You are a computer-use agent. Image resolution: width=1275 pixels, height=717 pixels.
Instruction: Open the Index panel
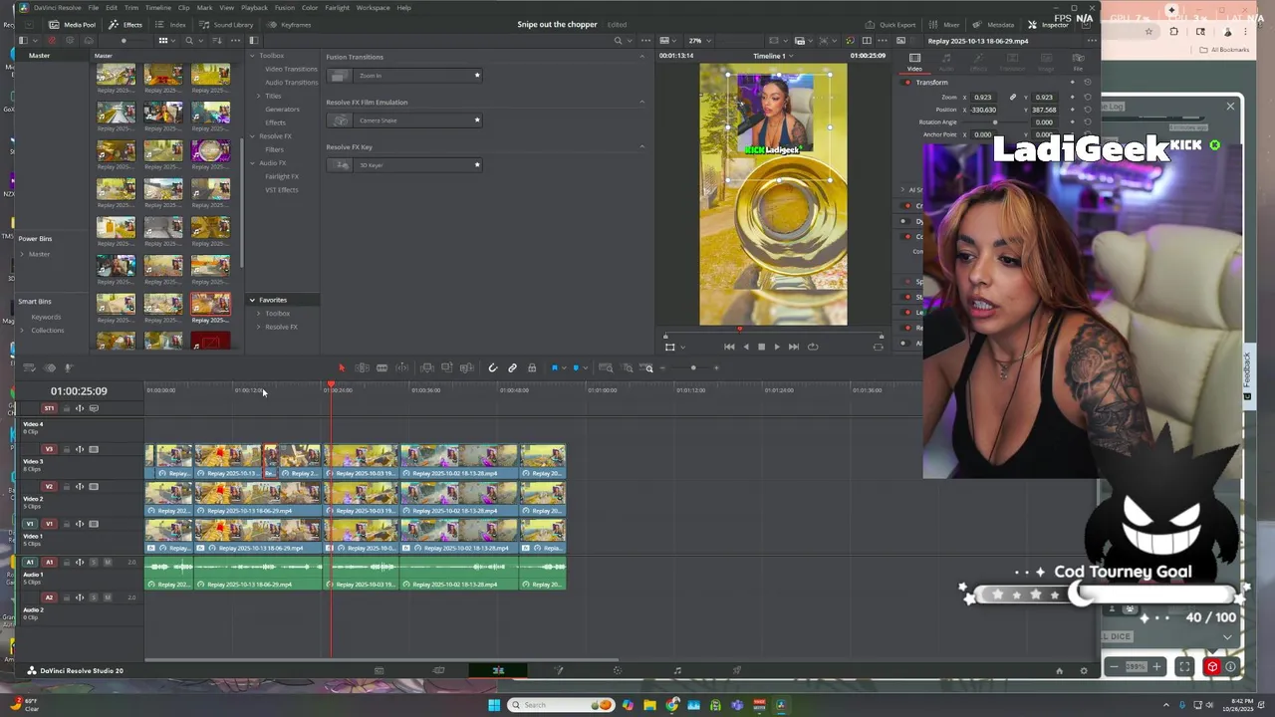coord(171,24)
